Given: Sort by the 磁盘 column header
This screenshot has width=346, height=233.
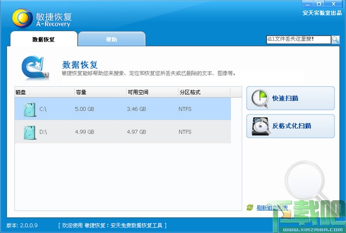Looking at the screenshot, I should tap(44, 92).
